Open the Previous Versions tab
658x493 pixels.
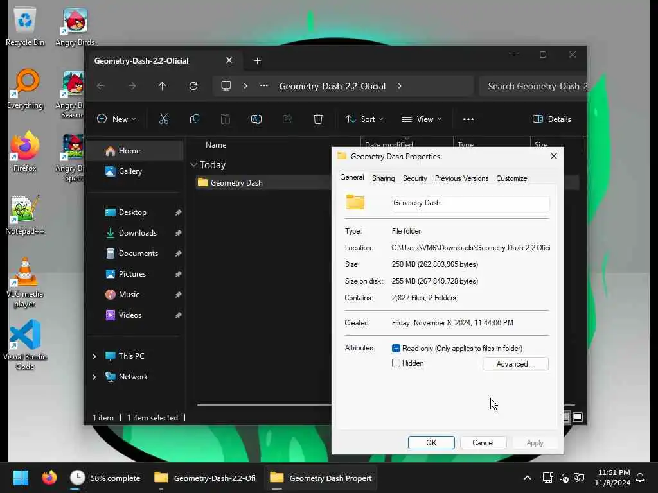tap(461, 178)
